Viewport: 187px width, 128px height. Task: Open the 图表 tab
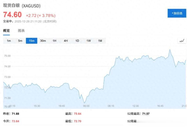click(x=21, y=31)
